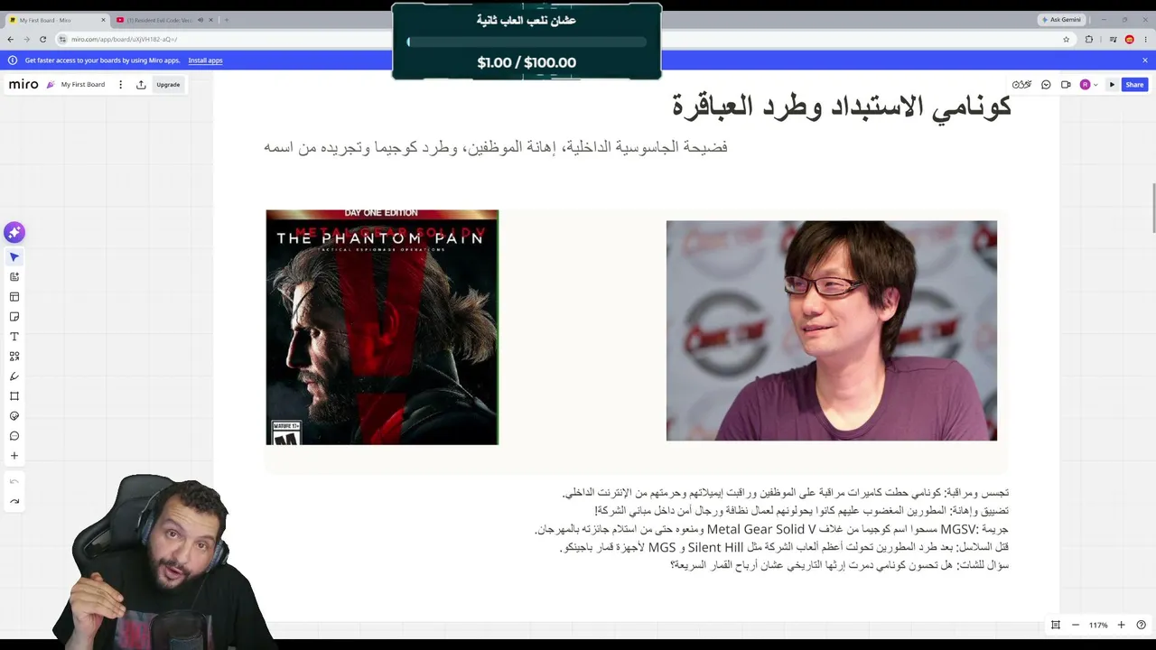Click the banner text about faster access

(x=102, y=60)
